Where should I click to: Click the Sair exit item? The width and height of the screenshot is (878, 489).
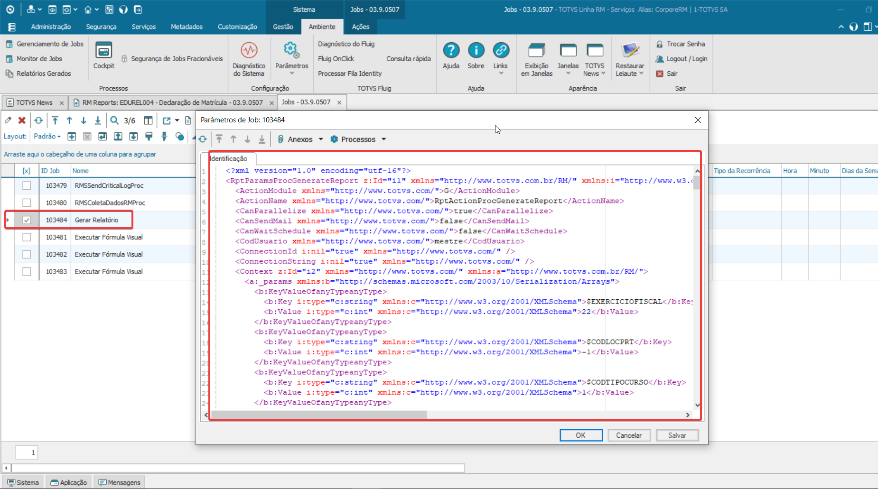(x=667, y=74)
